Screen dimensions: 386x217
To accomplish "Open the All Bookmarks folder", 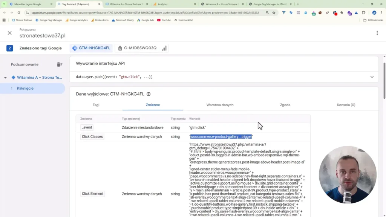I will click(x=373, y=20).
